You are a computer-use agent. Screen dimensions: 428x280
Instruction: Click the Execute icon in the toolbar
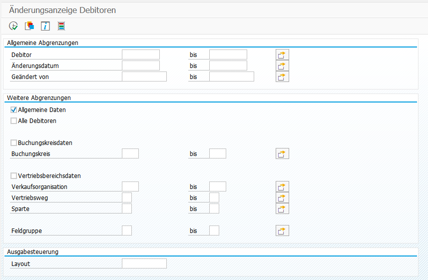tap(13, 26)
